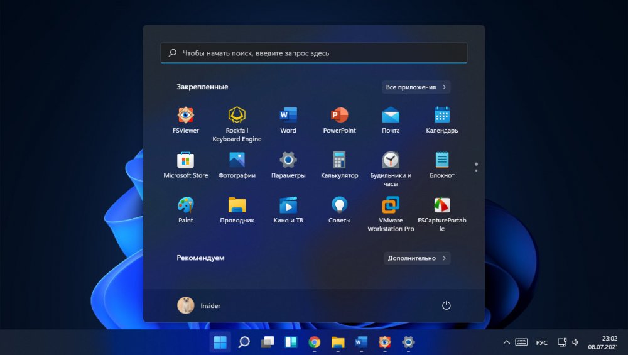
Task: Open the Советы tips app
Action: (x=339, y=210)
